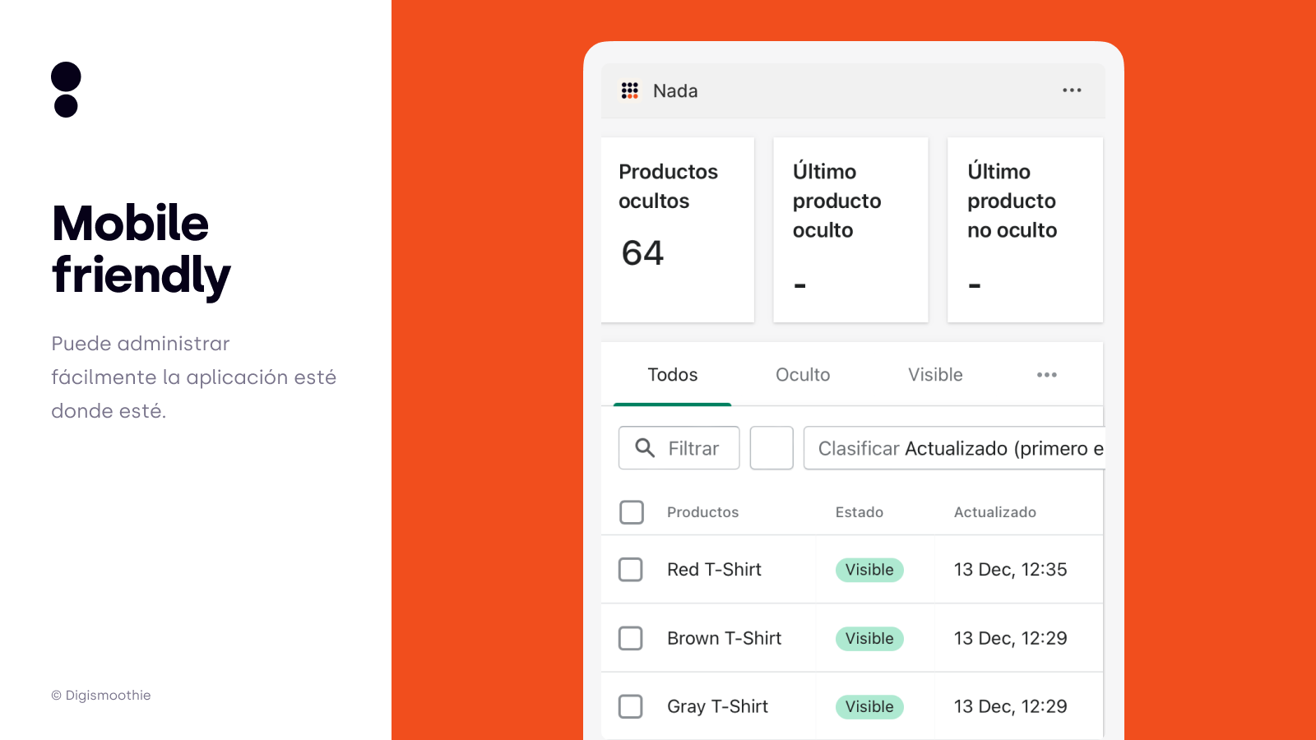Screen dimensions: 1316x740
Task: Click the Último producto oculto card
Action: tap(851, 229)
